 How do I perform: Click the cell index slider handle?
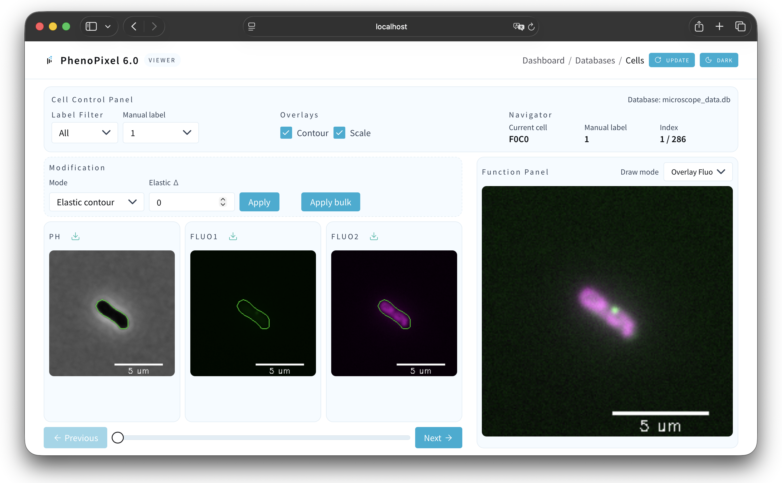118,438
